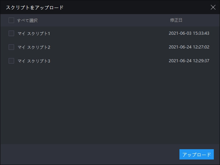Click the empty title bar beside the title
The width and height of the screenshot is (220, 165).
(x=137, y=7)
